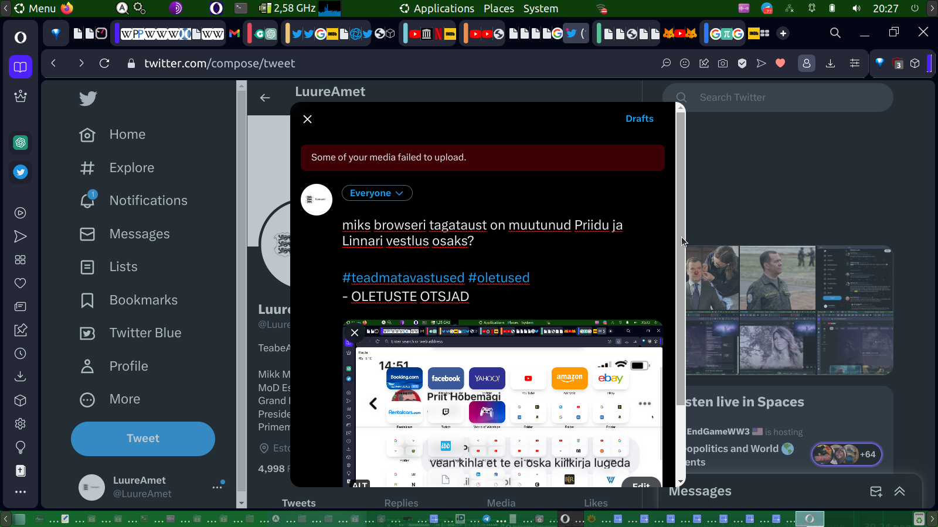Take a snapshot with camera icon in address bar
The height and width of the screenshot is (527, 938).
tap(723, 63)
